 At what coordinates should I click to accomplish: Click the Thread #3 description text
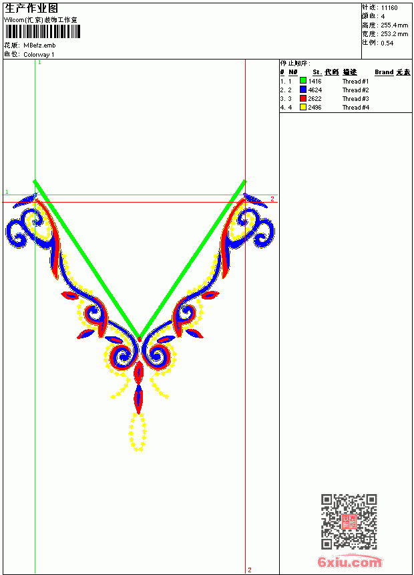click(x=355, y=99)
